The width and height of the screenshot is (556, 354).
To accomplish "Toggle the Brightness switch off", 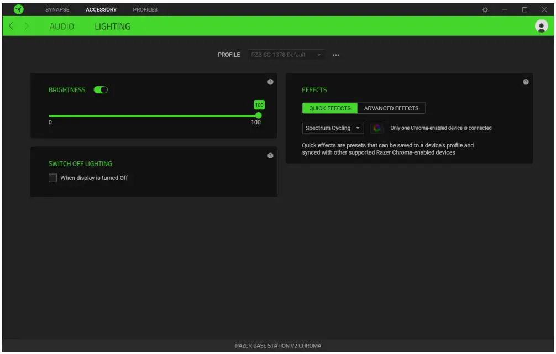I will (x=100, y=88).
